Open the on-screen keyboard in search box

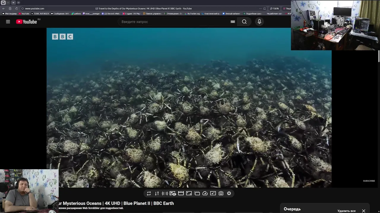point(233,22)
